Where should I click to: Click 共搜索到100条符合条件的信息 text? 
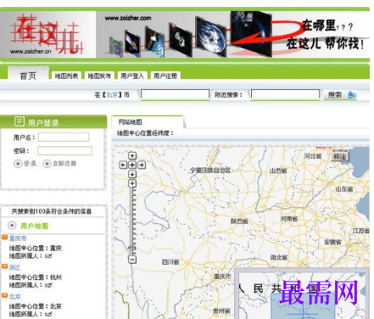click(x=52, y=211)
